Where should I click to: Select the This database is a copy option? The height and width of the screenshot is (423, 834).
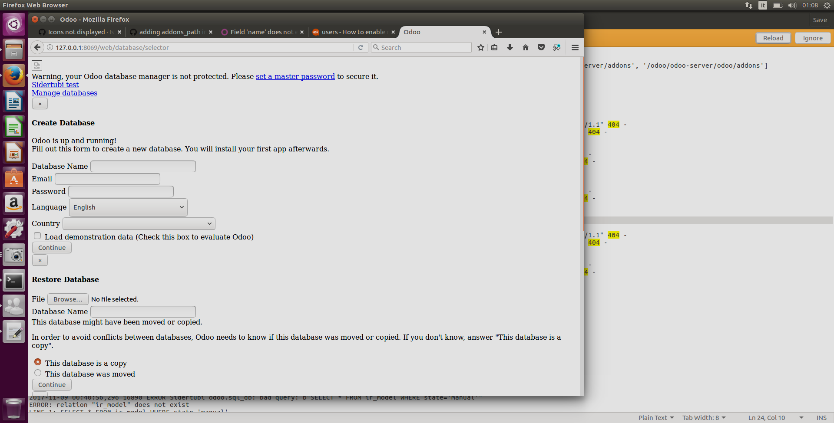(x=38, y=362)
